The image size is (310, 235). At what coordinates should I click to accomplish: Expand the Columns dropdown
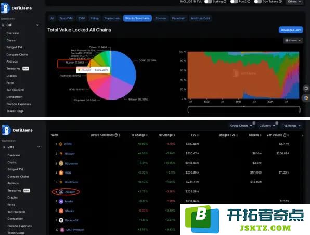coord(267,126)
